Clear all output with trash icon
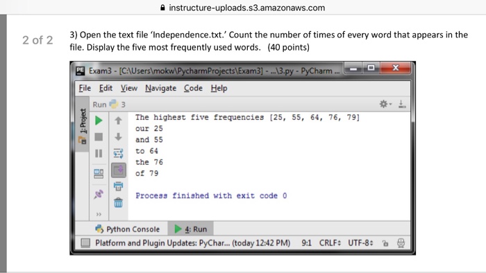This screenshot has width=486, height=273. point(118,203)
